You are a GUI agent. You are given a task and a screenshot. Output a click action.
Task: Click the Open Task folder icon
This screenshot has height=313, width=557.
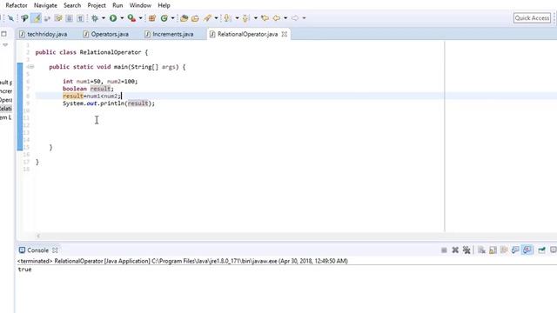point(195,18)
